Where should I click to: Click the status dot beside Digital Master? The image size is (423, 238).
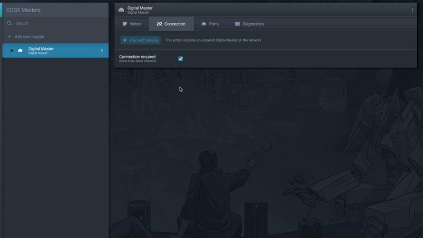12,51
